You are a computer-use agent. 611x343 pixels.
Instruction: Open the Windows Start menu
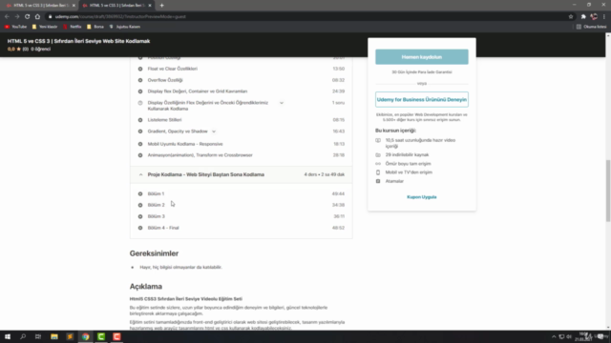click(x=8, y=336)
